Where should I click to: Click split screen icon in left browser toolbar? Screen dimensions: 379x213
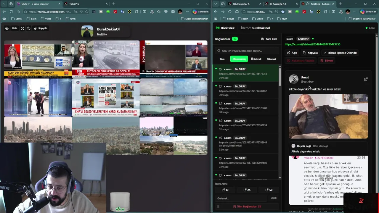[x=144, y=12]
